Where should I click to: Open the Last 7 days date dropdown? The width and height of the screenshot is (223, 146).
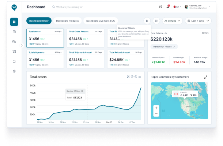tap(198, 21)
